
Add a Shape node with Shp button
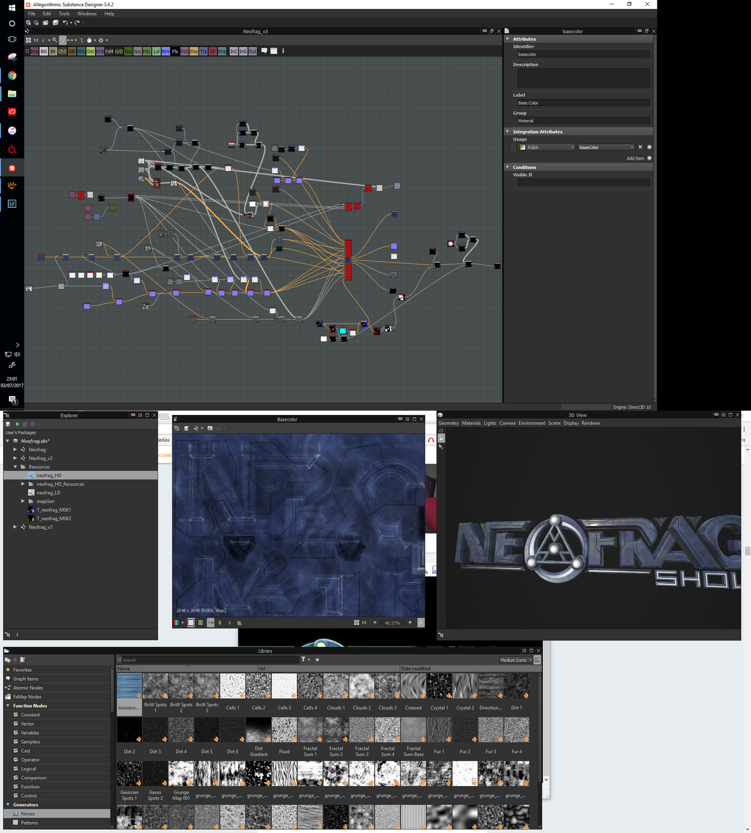pos(194,52)
